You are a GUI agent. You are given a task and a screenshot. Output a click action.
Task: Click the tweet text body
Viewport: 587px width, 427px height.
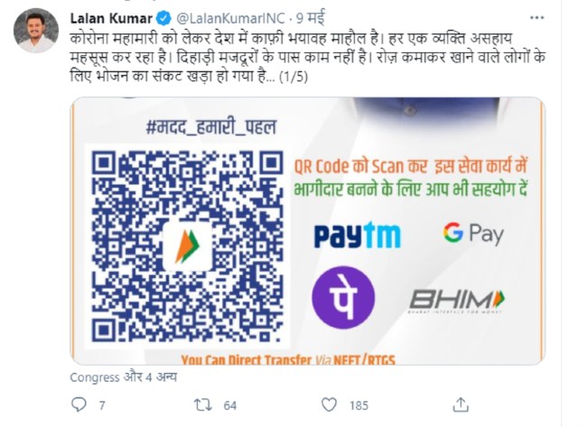pos(308,57)
